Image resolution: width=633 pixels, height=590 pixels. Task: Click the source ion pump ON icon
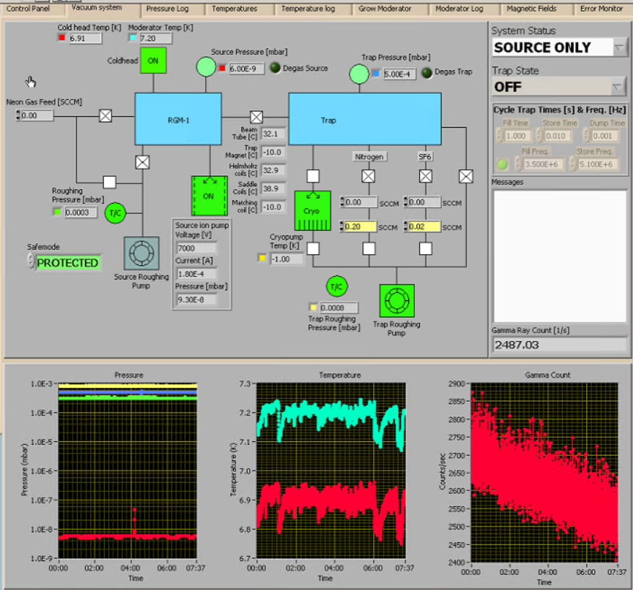point(209,196)
